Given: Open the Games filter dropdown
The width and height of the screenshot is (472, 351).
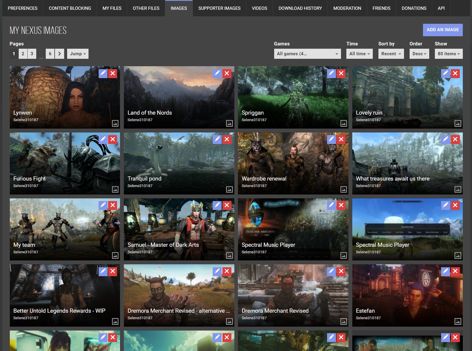Looking at the screenshot, I should (307, 54).
